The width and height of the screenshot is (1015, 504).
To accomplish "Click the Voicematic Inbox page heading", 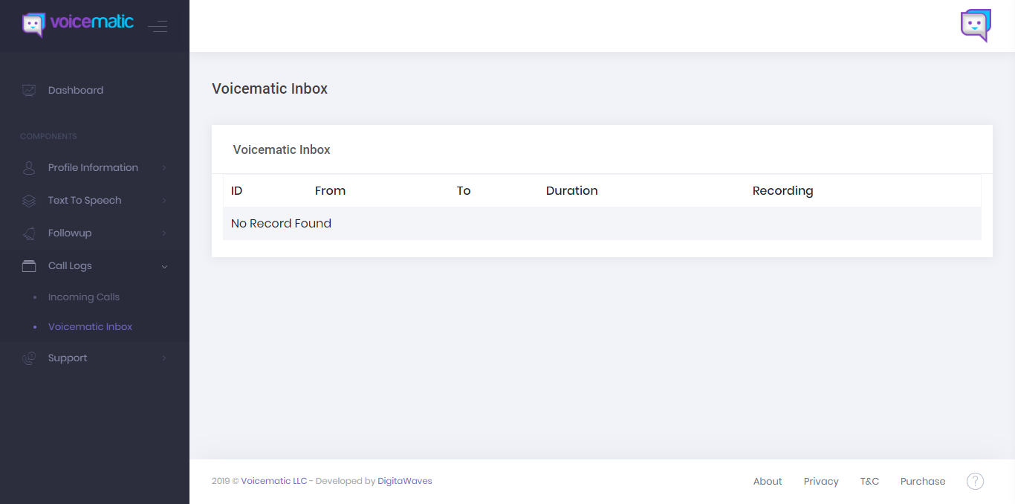I will coord(270,88).
